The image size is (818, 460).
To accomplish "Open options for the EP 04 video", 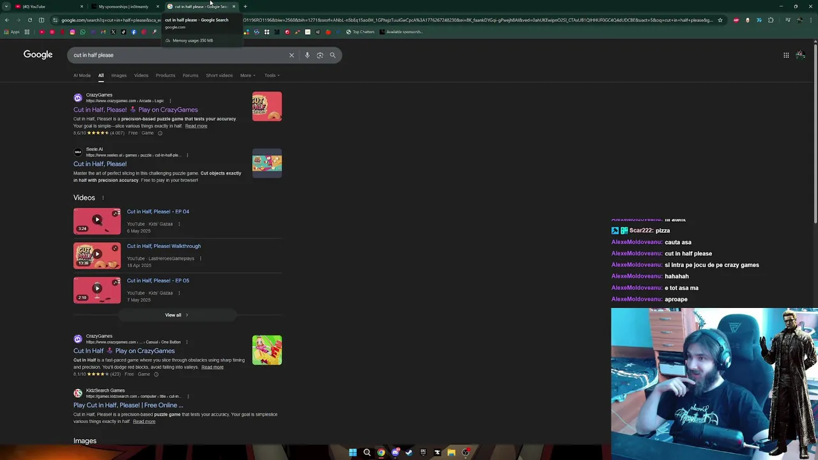I will coord(179,224).
